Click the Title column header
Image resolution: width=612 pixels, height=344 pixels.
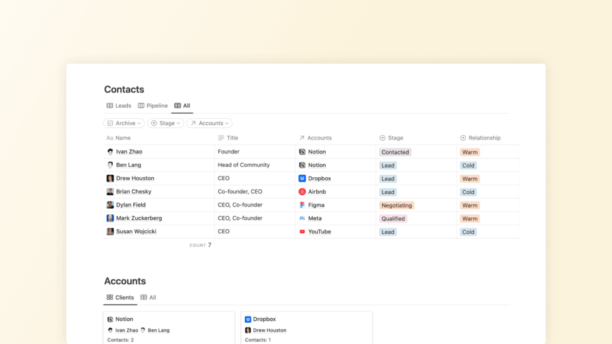tap(228, 138)
